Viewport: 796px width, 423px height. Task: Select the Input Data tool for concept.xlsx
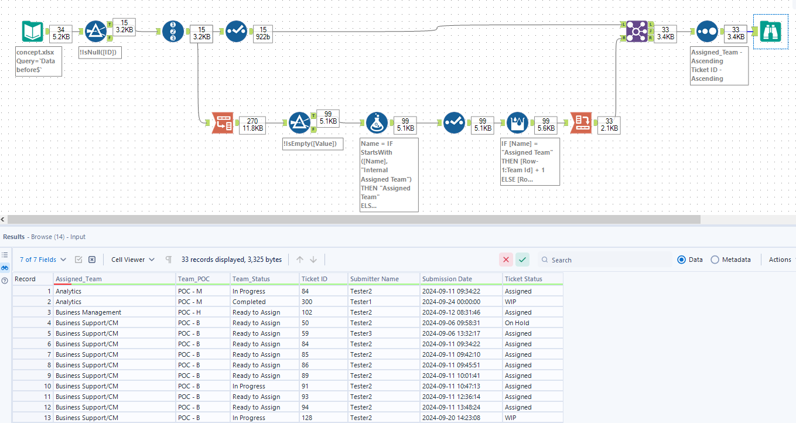(x=32, y=31)
